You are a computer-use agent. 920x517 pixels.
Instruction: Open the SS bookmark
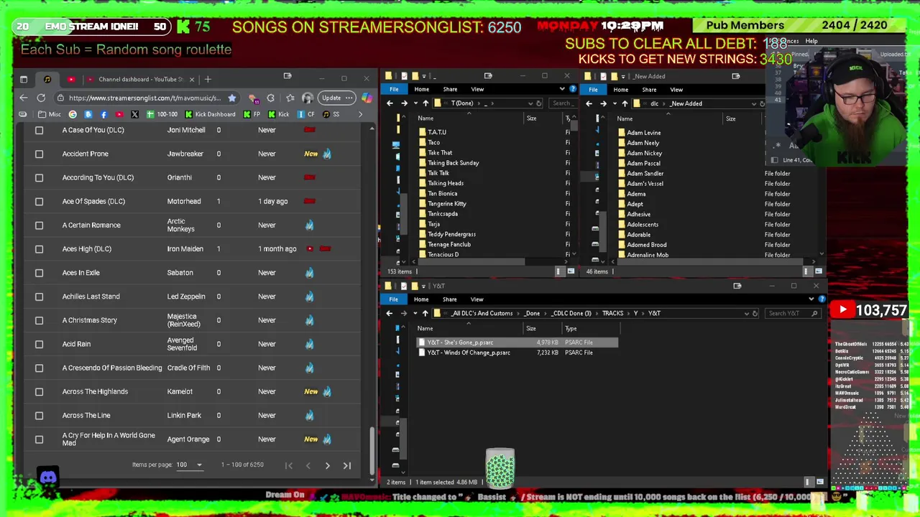click(x=331, y=114)
